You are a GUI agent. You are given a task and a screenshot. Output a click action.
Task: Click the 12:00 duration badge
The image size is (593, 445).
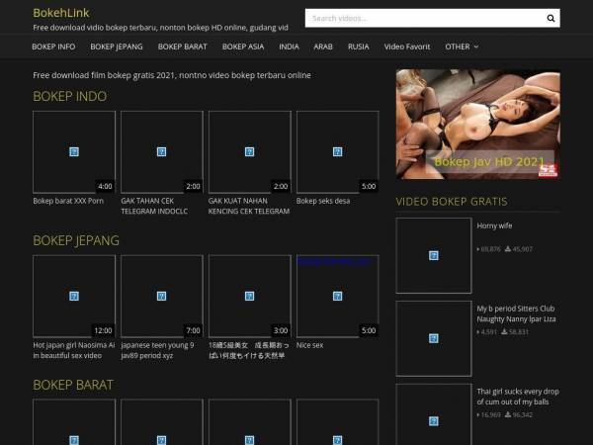click(103, 330)
